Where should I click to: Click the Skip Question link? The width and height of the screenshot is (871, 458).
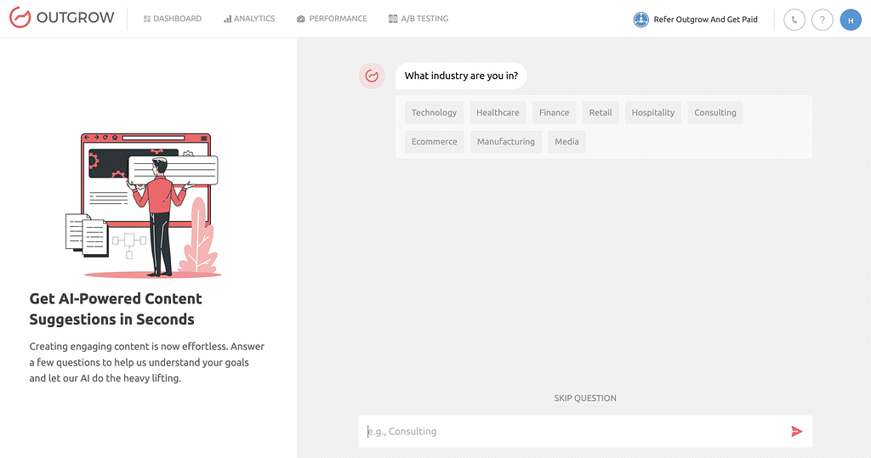[585, 398]
